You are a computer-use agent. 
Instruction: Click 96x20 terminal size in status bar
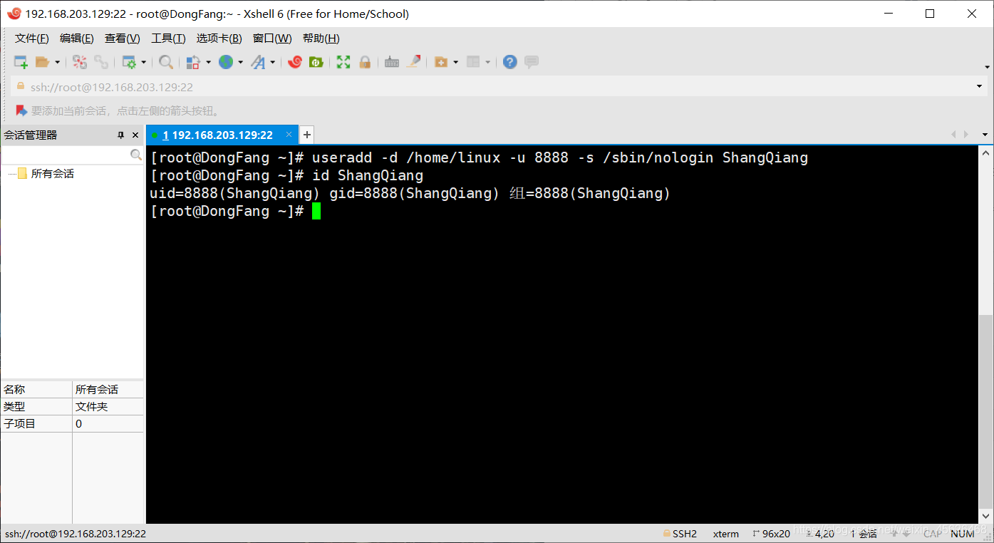[771, 534]
